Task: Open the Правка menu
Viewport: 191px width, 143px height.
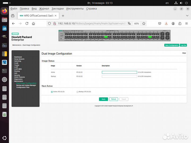Action: pyautogui.click(x=24, y=9)
